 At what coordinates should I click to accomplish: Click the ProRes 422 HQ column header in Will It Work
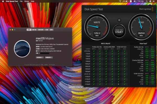point(97,47)
